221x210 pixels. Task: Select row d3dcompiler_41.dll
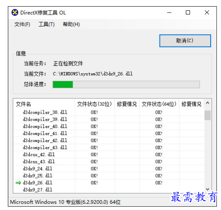click(109, 133)
